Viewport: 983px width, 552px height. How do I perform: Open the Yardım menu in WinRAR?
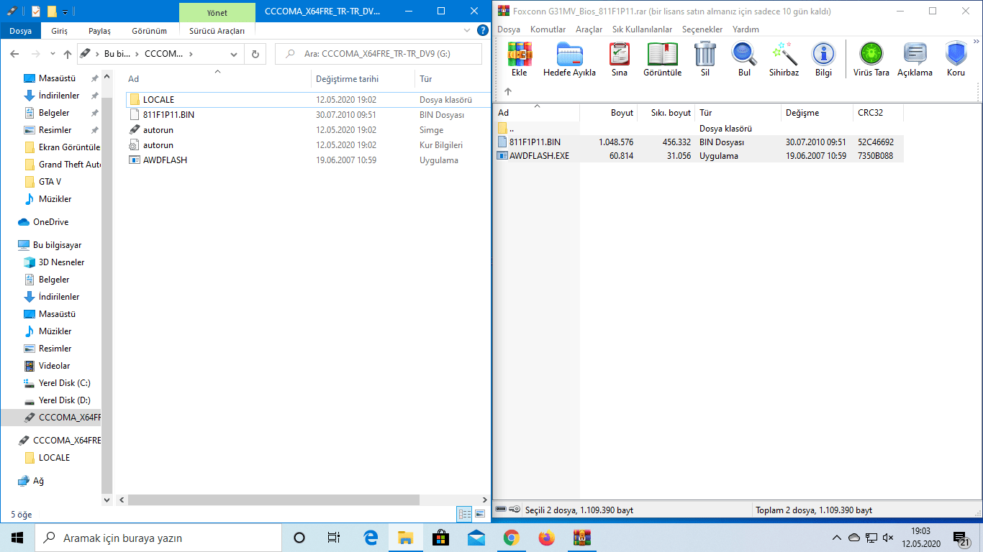(746, 29)
